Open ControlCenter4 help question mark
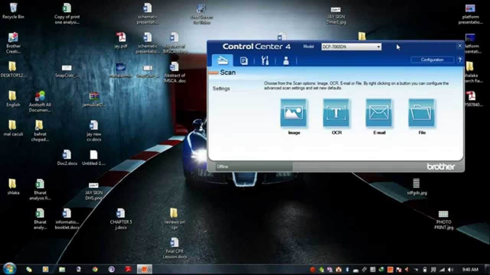 [460, 60]
